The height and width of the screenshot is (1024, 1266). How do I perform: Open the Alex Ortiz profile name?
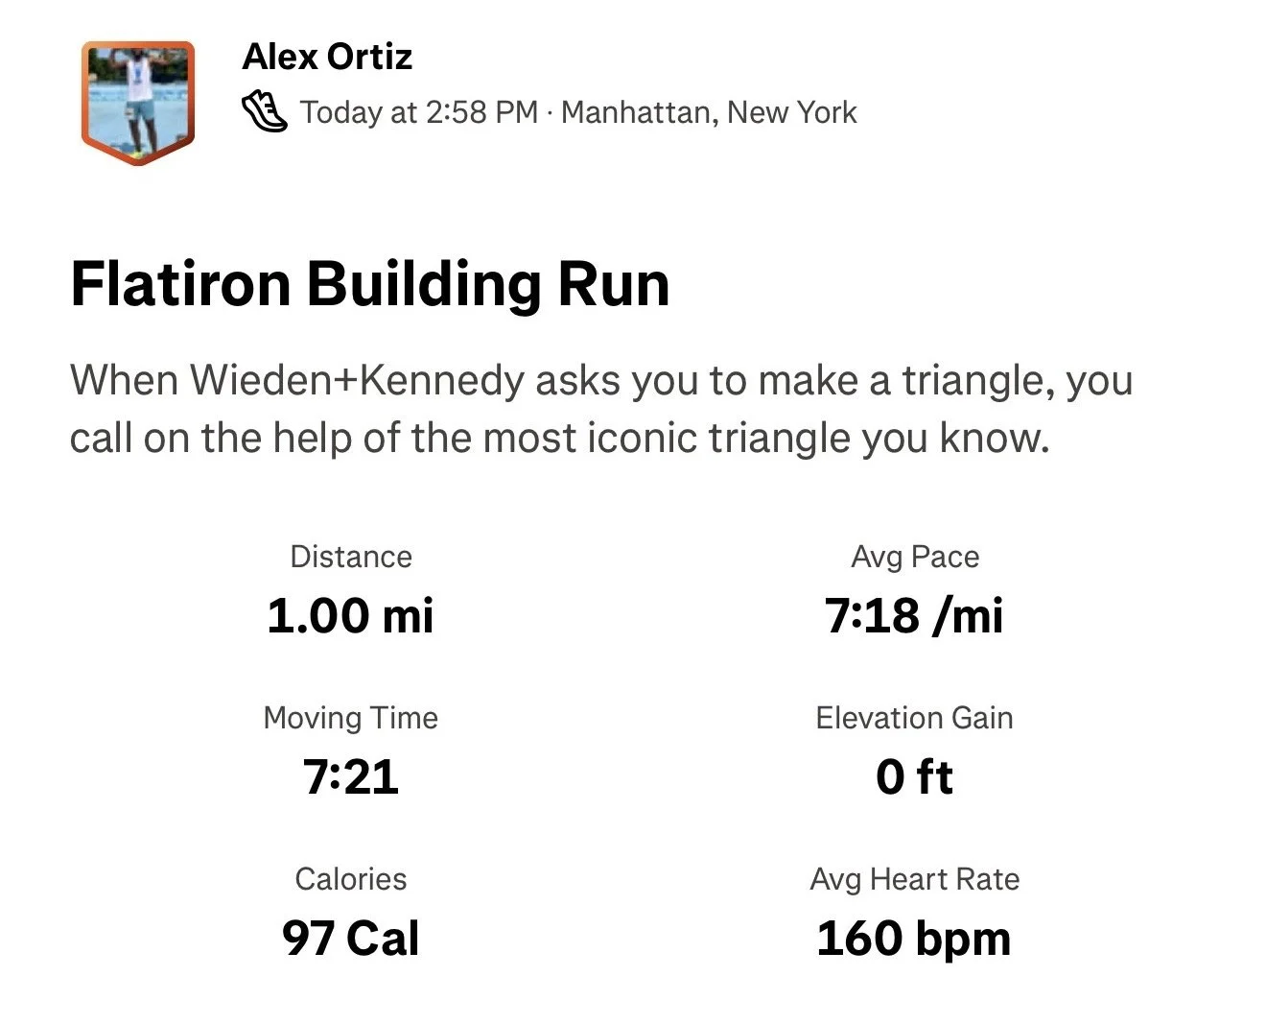point(327,57)
